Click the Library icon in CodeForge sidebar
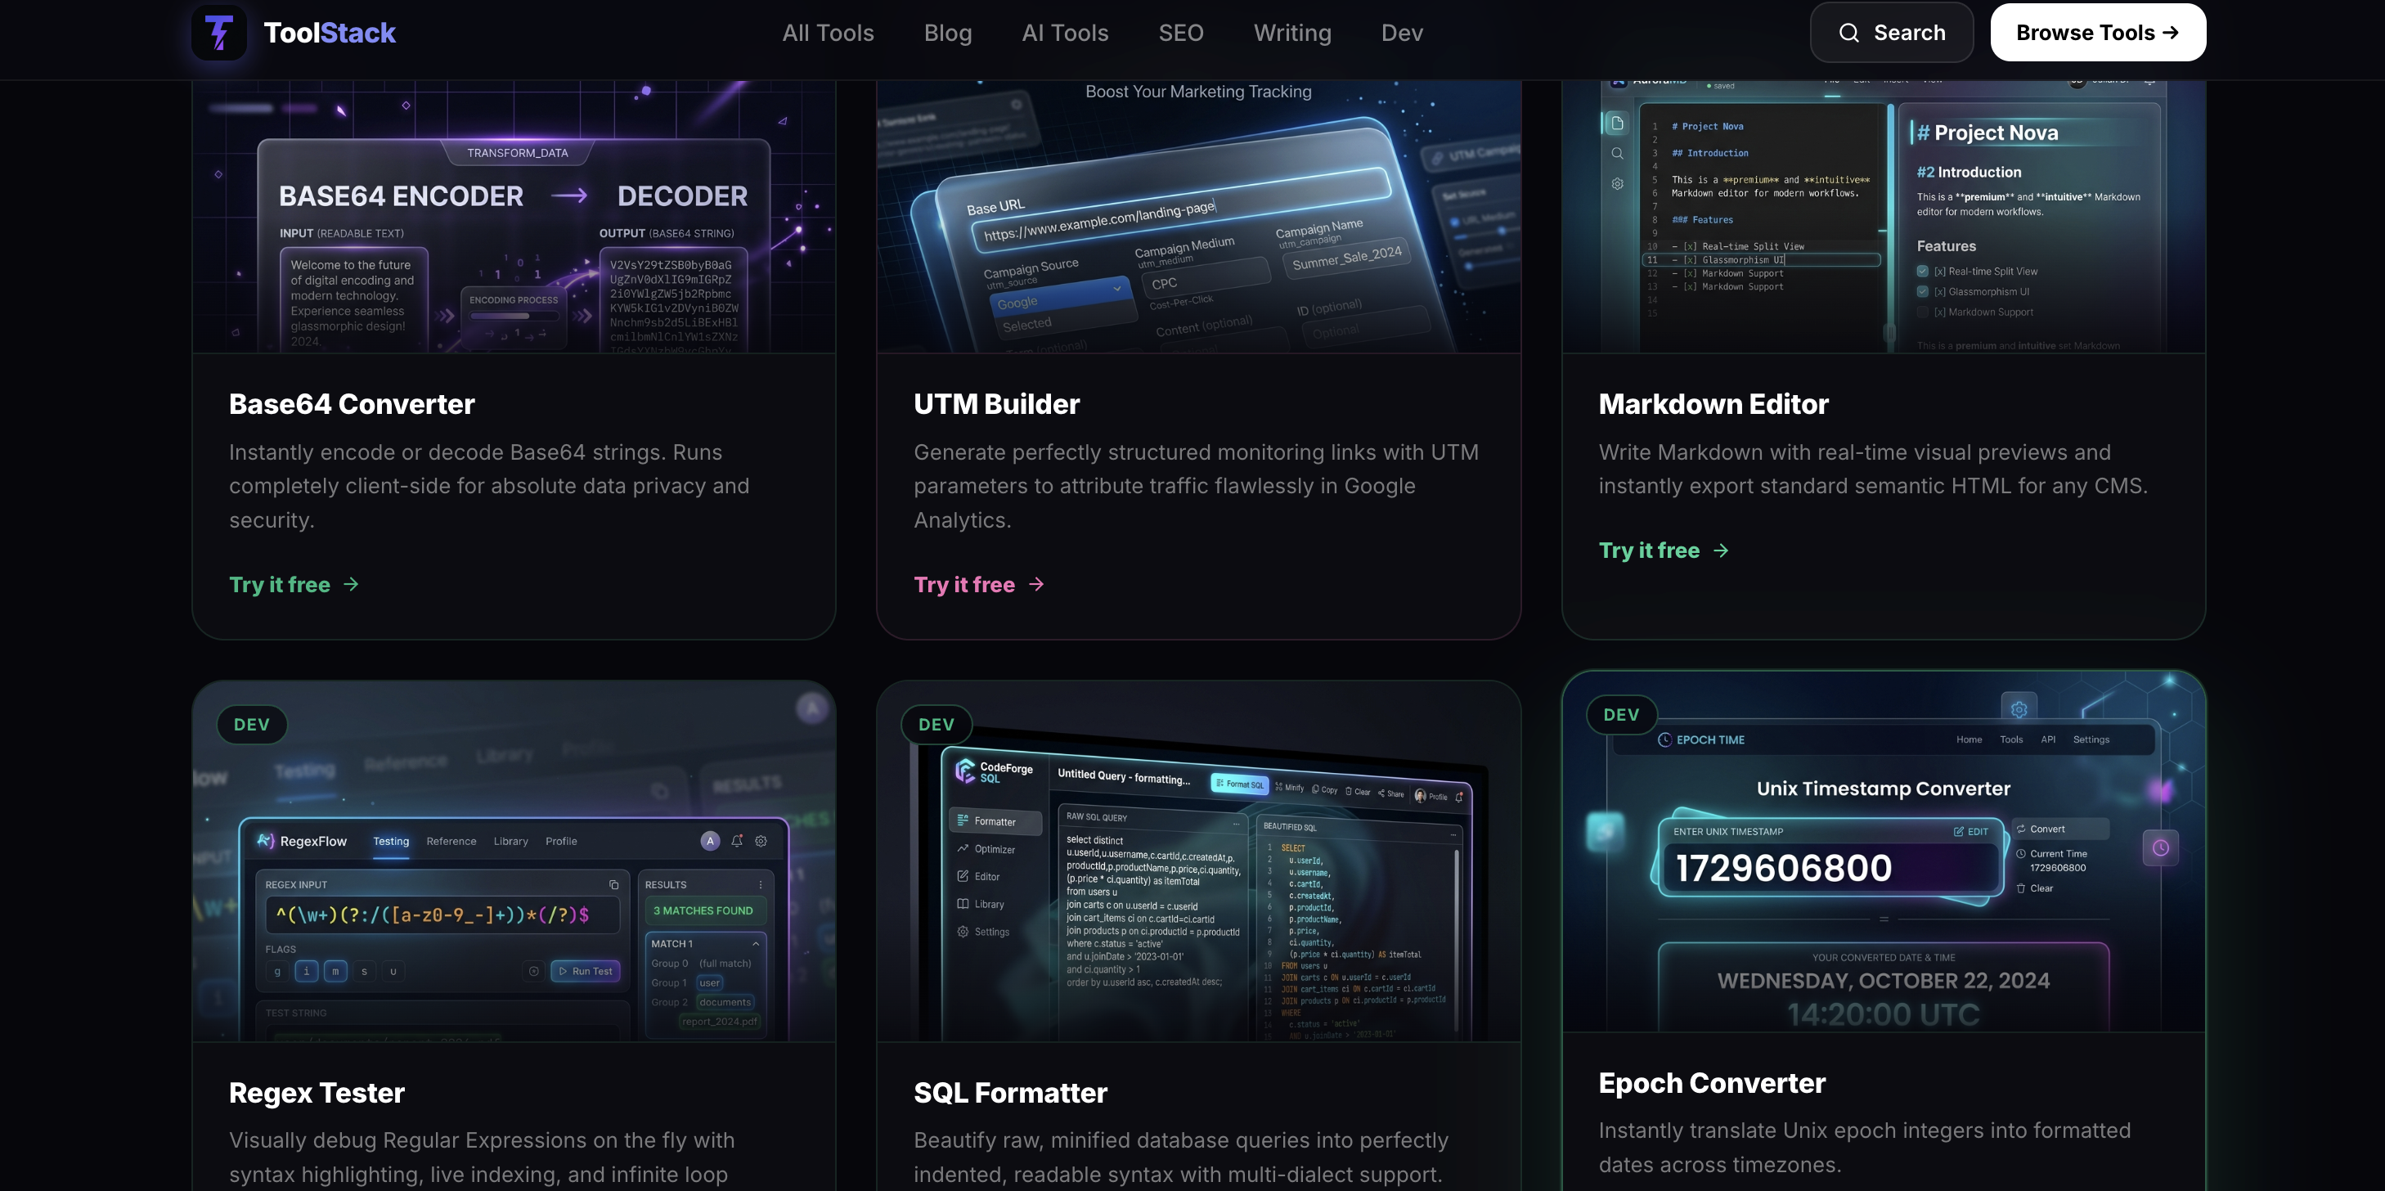Viewport: 2385px width, 1191px height. (963, 904)
